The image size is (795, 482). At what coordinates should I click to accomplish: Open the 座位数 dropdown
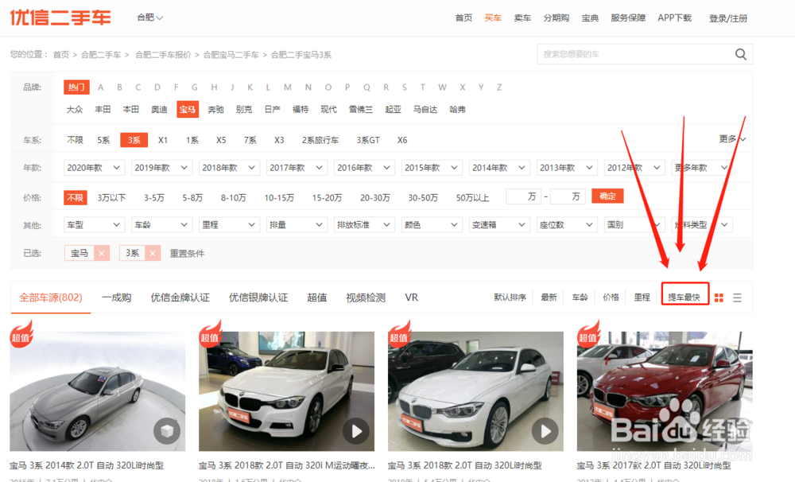[566, 225]
